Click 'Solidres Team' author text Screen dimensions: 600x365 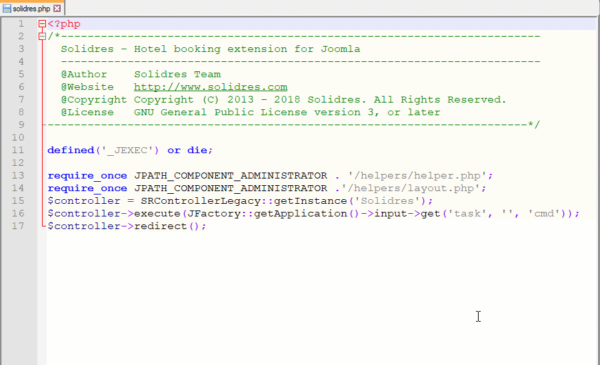pyautogui.click(x=177, y=74)
